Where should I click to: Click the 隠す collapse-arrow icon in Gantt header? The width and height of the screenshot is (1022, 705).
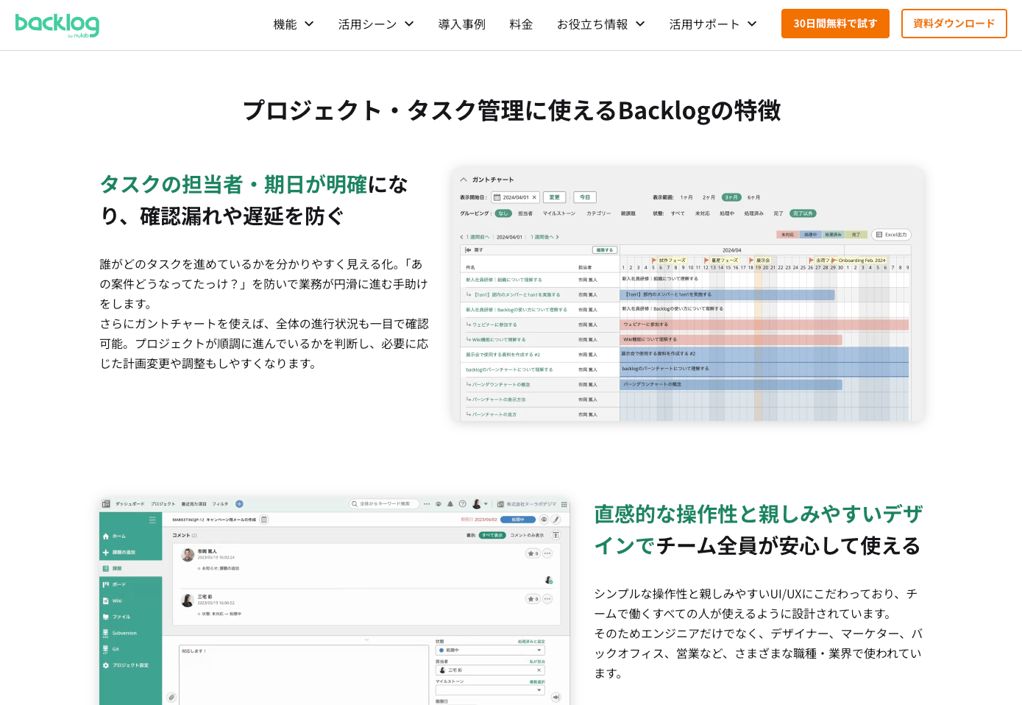468,250
